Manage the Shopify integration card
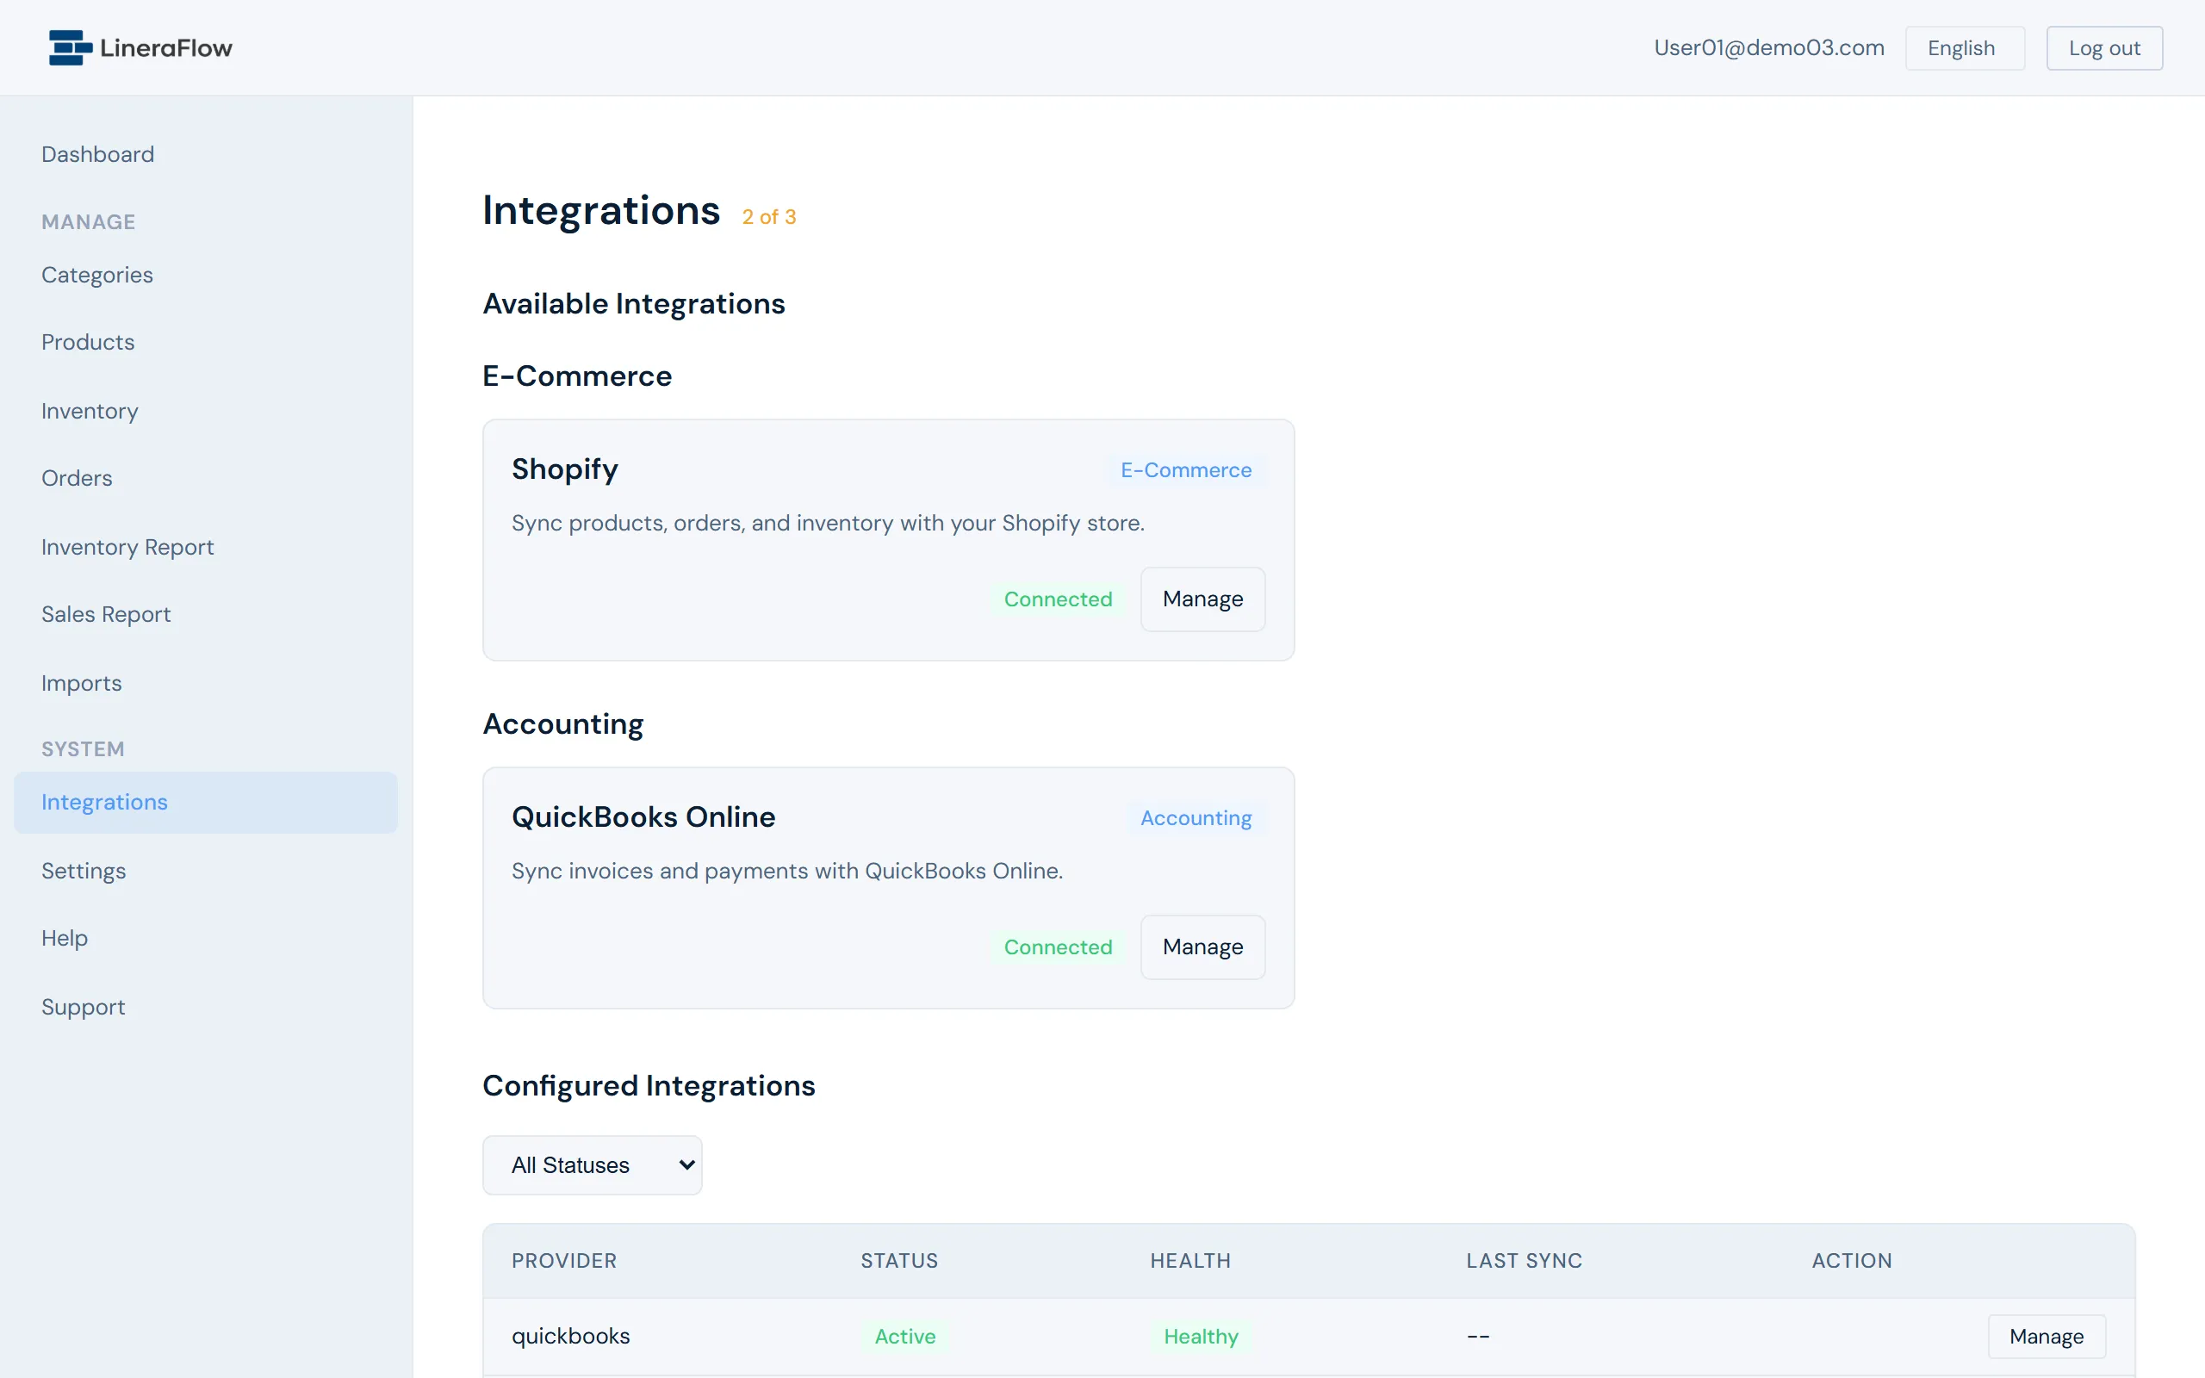This screenshot has height=1378, width=2205. click(x=1202, y=599)
